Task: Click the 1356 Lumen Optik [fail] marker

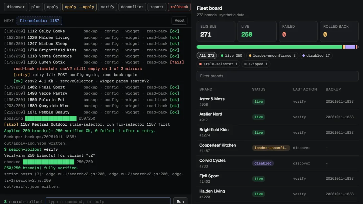Action: [177, 62]
